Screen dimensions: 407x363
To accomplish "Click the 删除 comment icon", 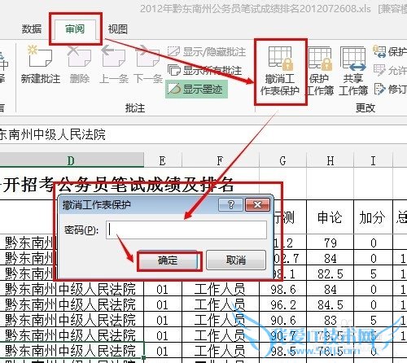I will (79, 56).
